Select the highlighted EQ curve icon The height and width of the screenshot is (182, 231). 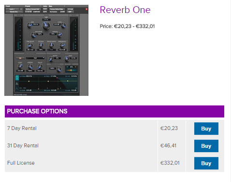[17, 78]
